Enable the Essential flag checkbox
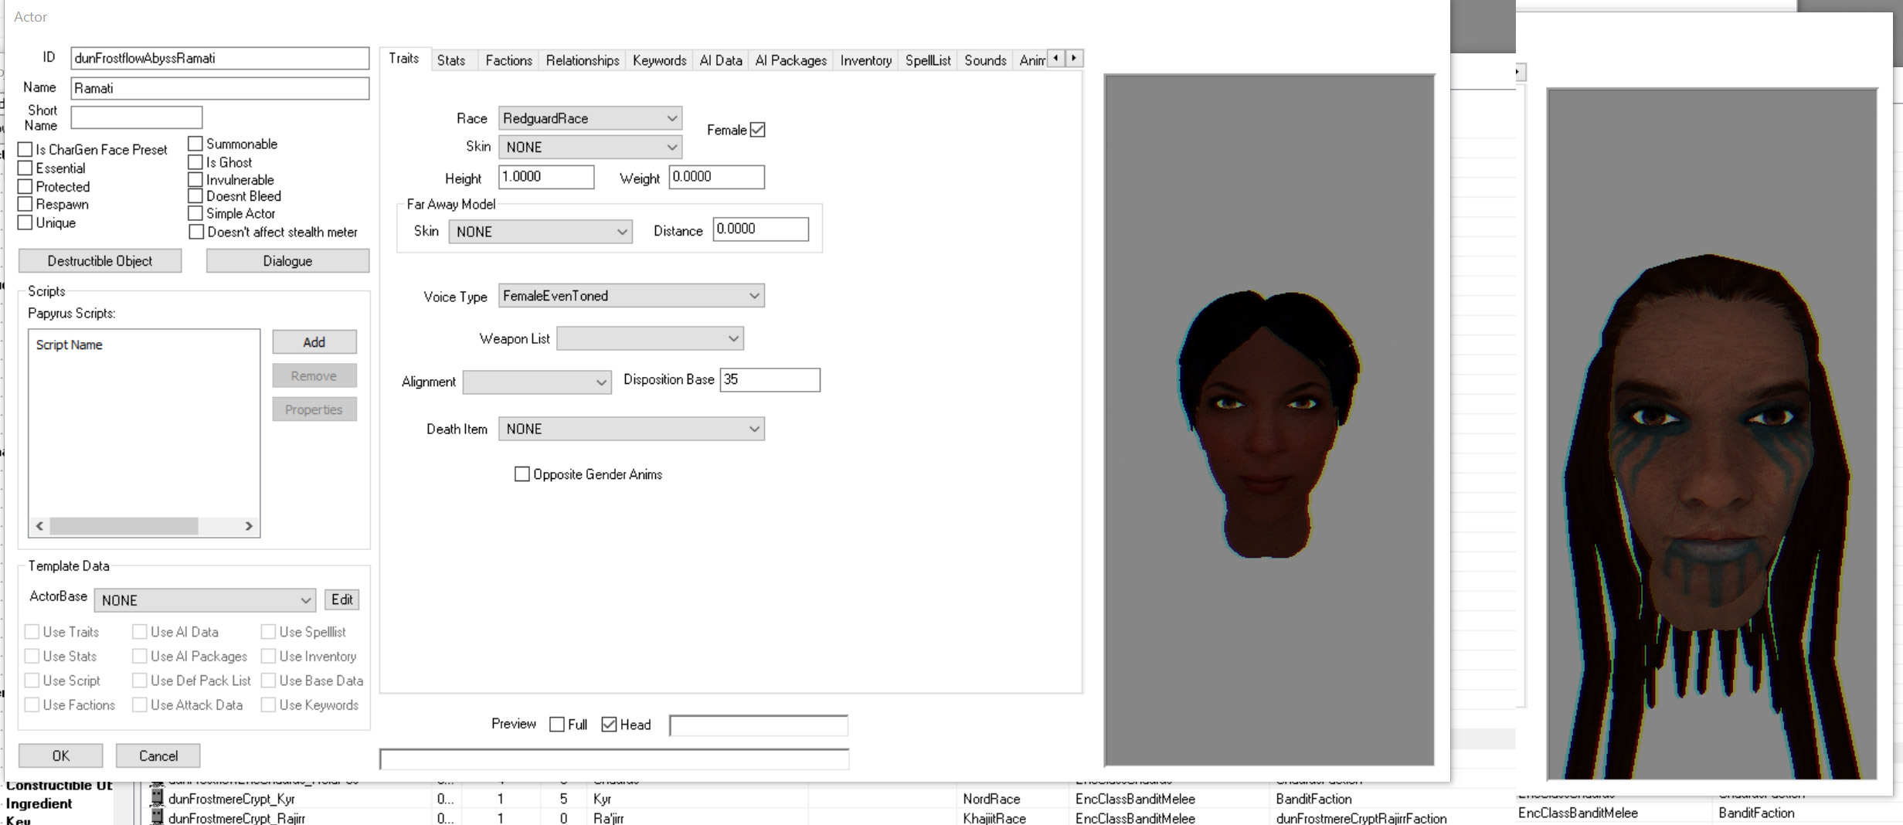Image resolution: width=1903 pixels, height=825 pixels. point(25,168)
